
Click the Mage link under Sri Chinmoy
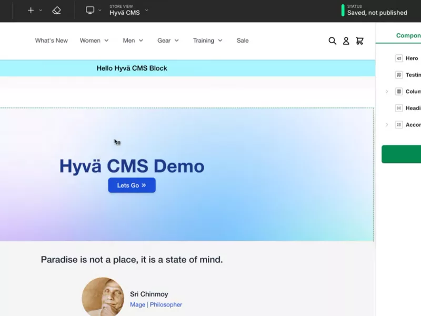tap(138, 304)
